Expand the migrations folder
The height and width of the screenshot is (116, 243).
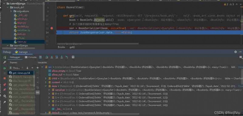(x=11, y=11)
